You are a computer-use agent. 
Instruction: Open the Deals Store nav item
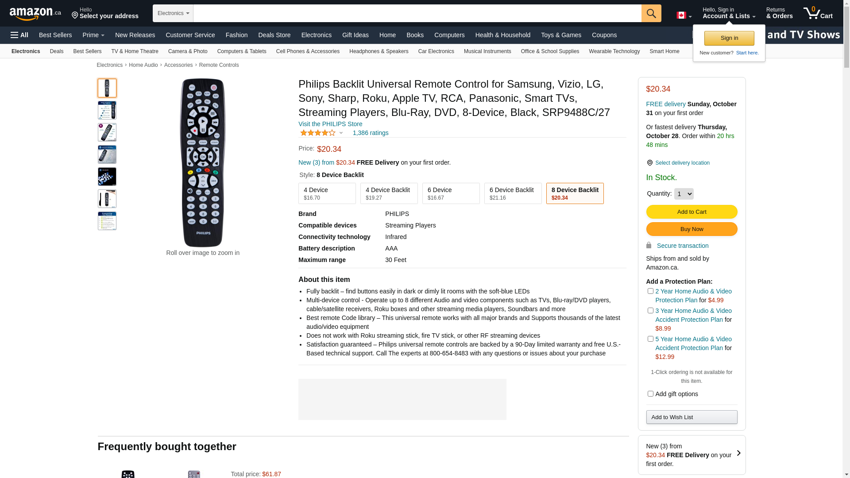(274, 35)
